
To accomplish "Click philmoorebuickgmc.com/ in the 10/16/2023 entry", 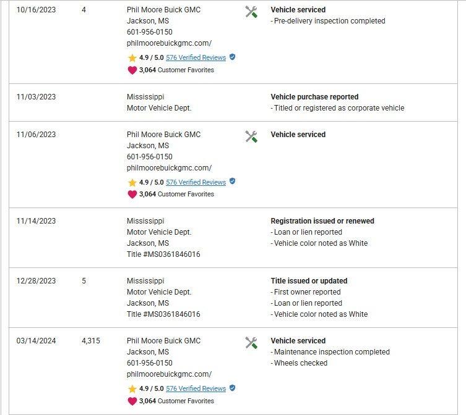I will [169, 43].
